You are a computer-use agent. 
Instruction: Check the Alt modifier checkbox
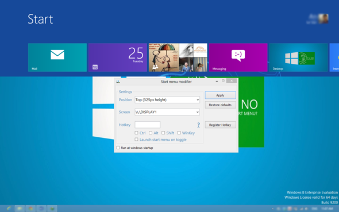[x=151, y=133]
